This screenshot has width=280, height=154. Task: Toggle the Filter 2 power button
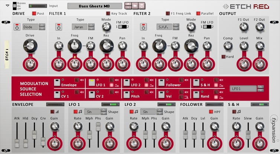coord(143,27)
